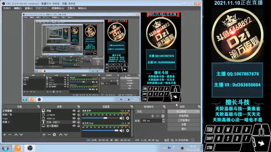
Task: Enable 工作室模式 studio mode
Action: [x=184, y=120]
